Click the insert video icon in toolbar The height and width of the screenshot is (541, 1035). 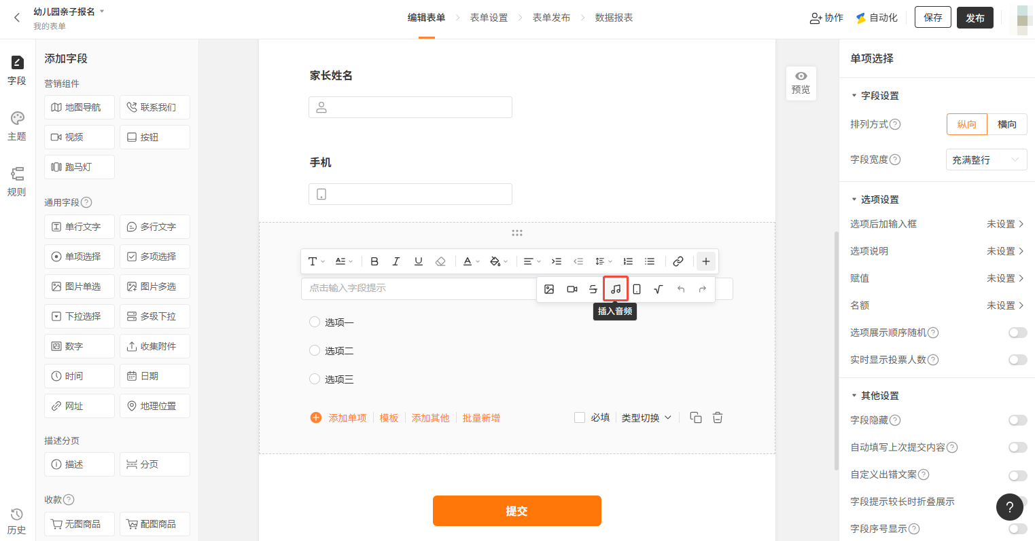pyautogui.click(x=572, y=289)
